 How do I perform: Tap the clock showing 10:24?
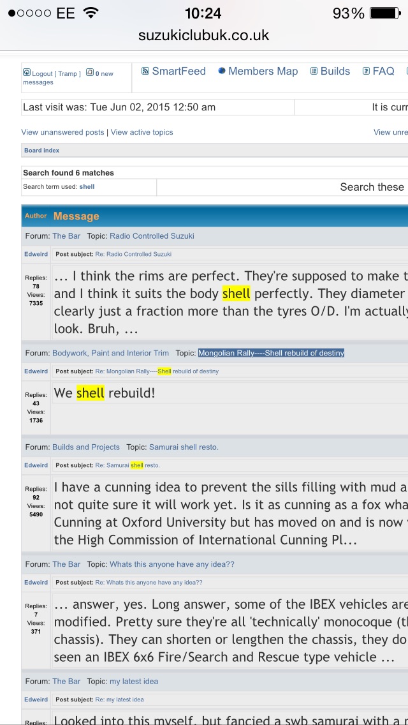[x=203, y=13]
